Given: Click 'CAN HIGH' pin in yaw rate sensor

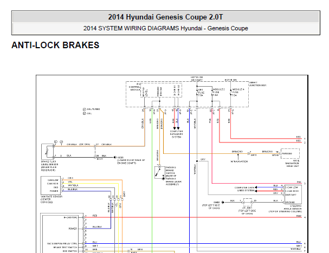Looking at the screenshot, I should tap(53, 184).
